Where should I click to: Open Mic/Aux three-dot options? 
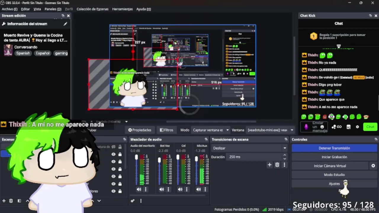pyautogui.click(x=205, y=189)
